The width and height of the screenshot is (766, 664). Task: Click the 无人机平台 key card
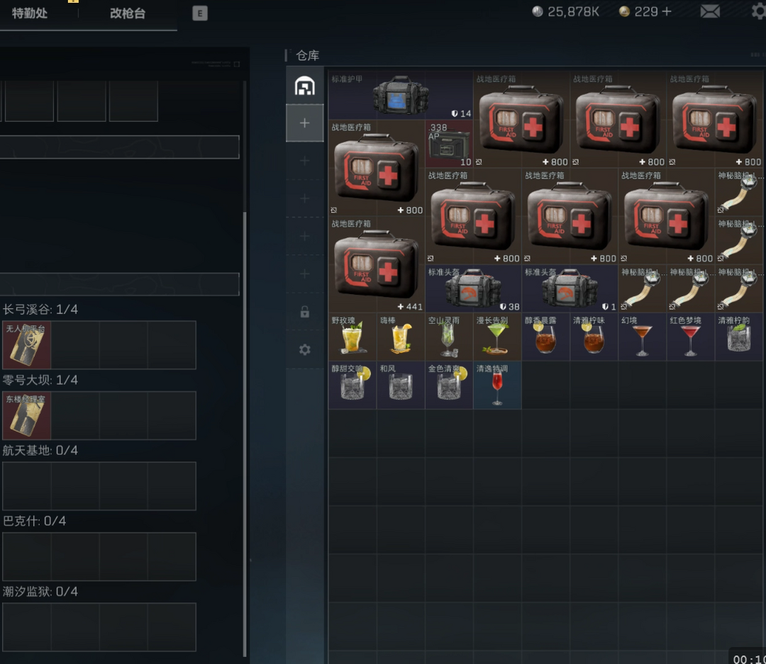coord(27,344)
